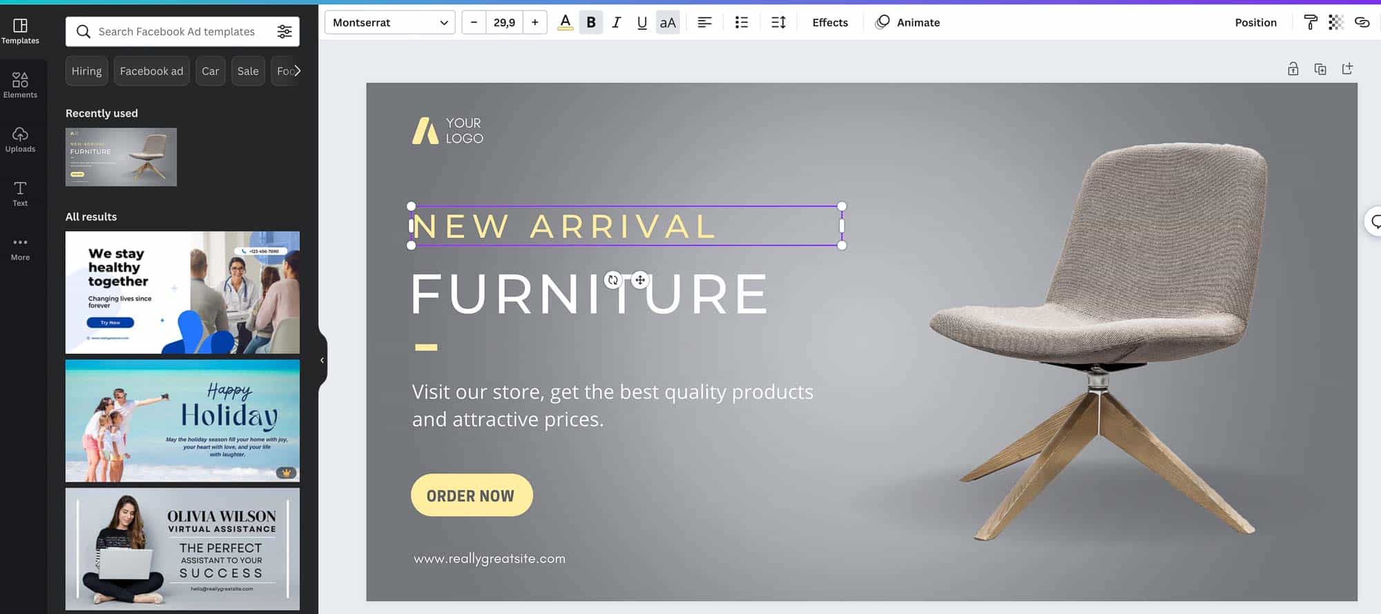This screenshot has height=614, width=1381.
Task: Toggle uppercase aA formatting
Action: point(667,23)
